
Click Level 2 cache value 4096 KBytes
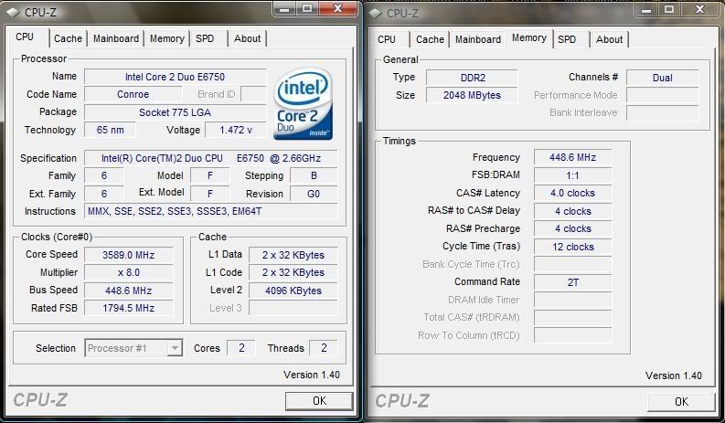pyautogui.click(x=293, y=291)
